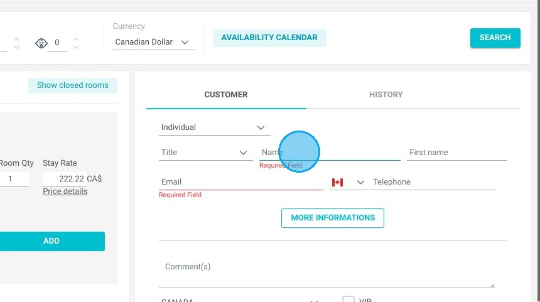Image resolution: width=540 pixels, height=302 pixels.
Task: Switch to the CUSTOMER tab
Action: point(226,95)
